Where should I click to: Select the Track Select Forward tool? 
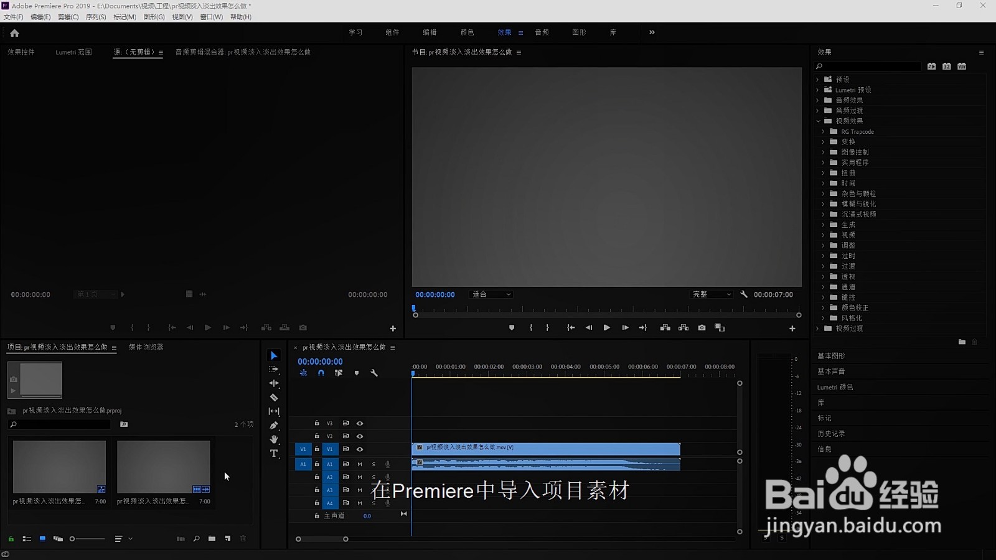tap(274, 369)
